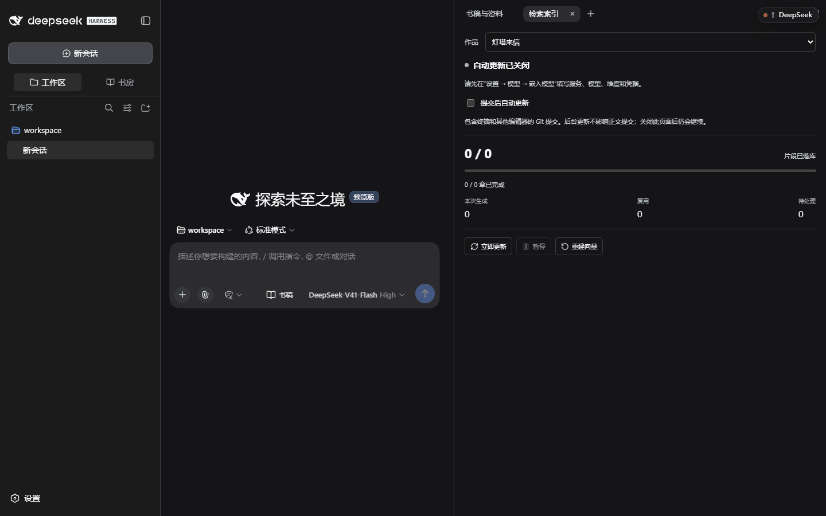Click the 探索未至之境 heading
The image size is (826, 516).
tap(300, 200)
